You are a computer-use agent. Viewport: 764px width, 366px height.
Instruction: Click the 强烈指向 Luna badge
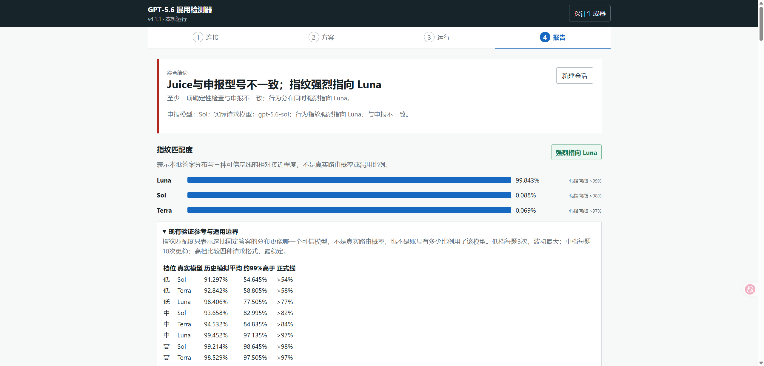(x=576, y=152)
